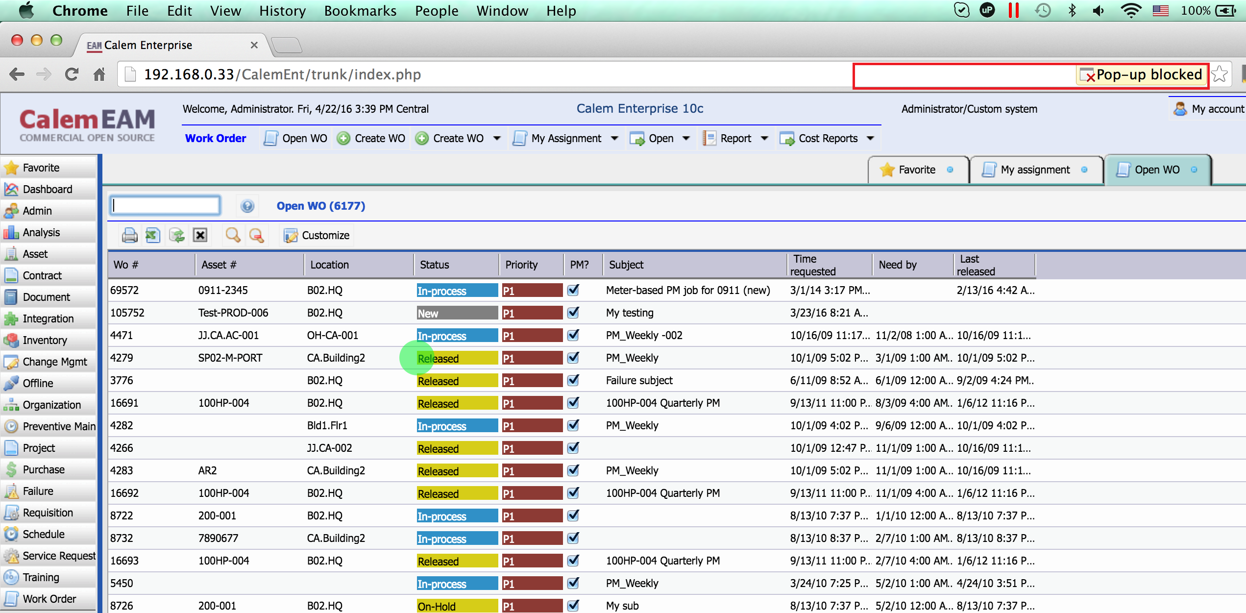Toggle the PM checkbox for WO 3776
Image resolution: width=1246 pixels, height=613 pixels.
tap(573, 380)
